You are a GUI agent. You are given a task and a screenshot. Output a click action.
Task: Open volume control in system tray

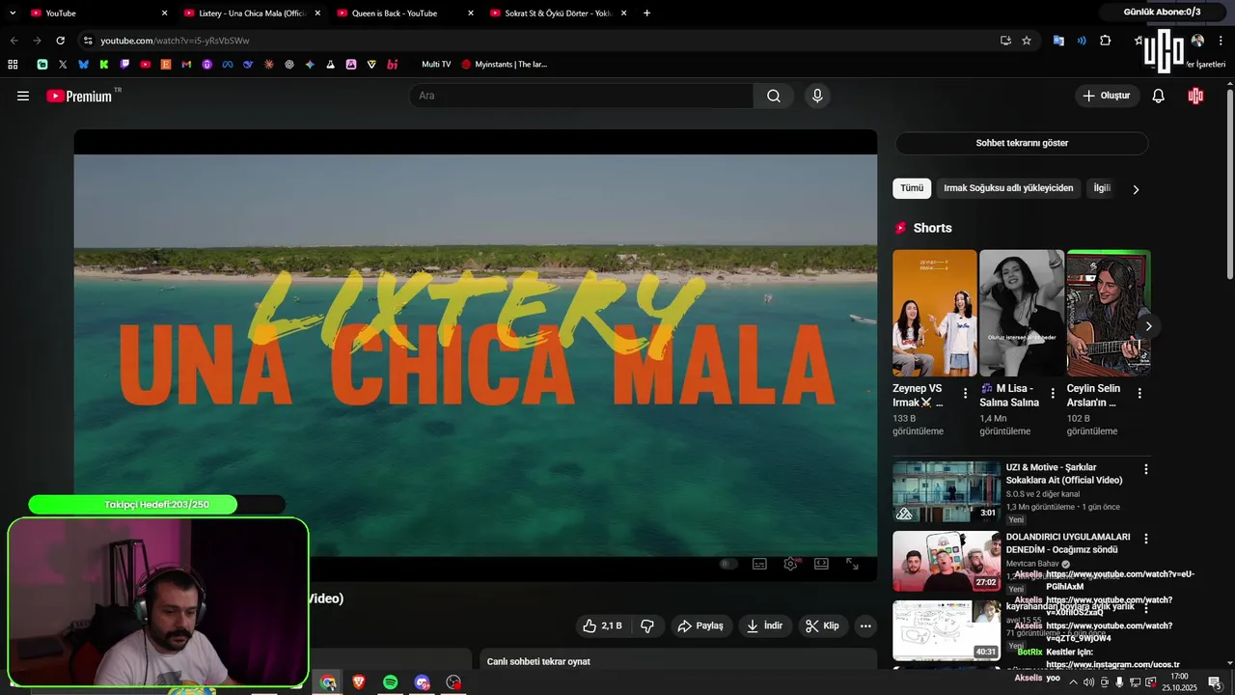click(x=1089, y=682)
